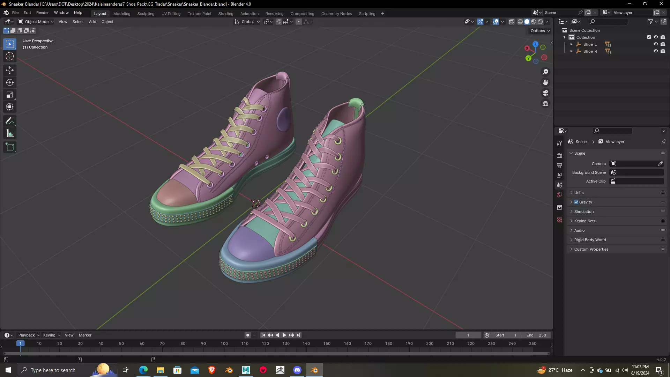The height and width of the screenshot is (377, 670).
Task: Click the Windows Start button
Action: point(8,370)
